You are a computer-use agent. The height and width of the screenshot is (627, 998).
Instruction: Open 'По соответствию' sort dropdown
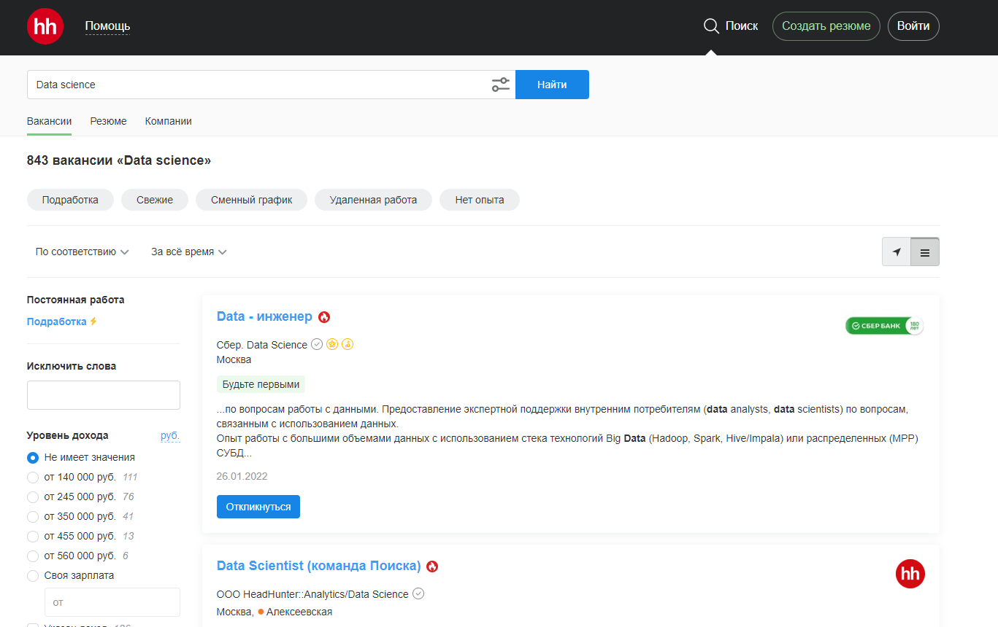point(82,252)
